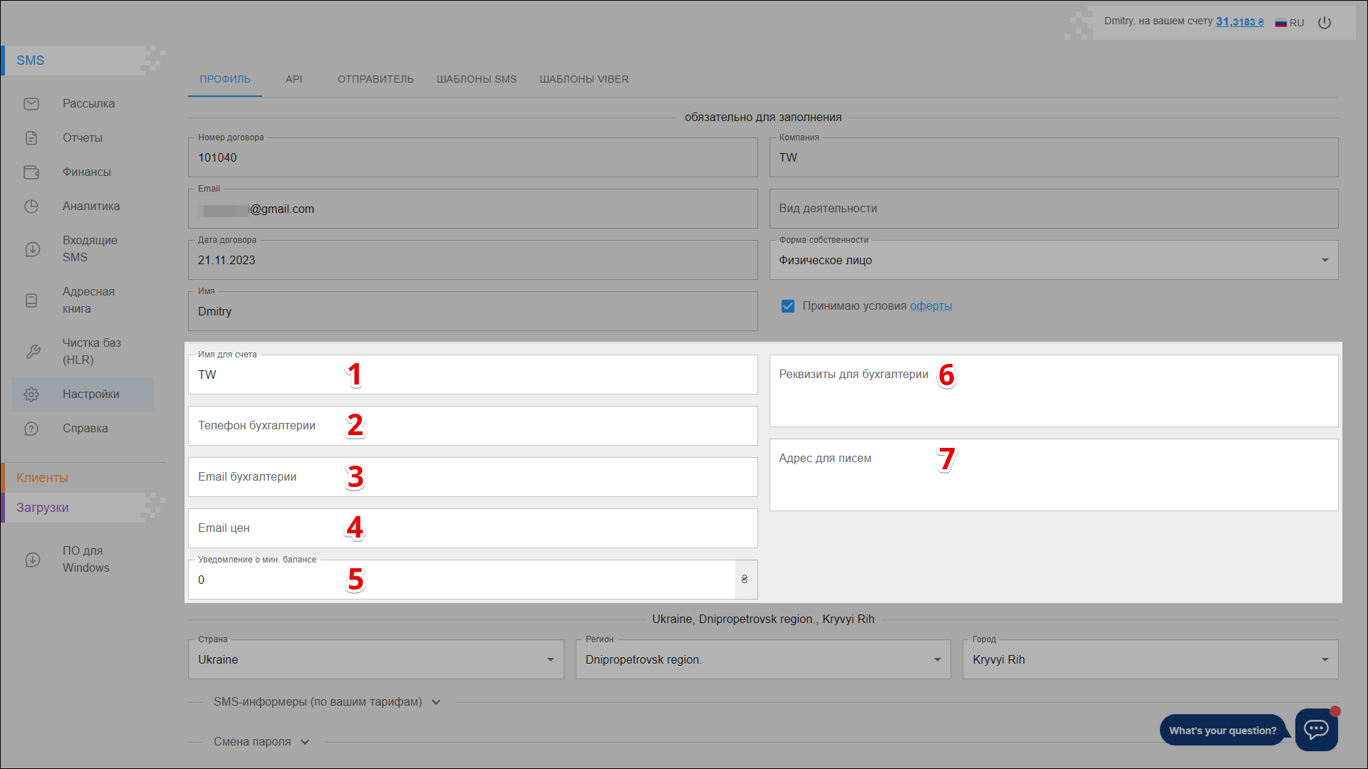Image resolution: width=1368 pixels, height=769 pixels.
Task: Open the live chat bubble icon
Action: tap(1315, 729)
